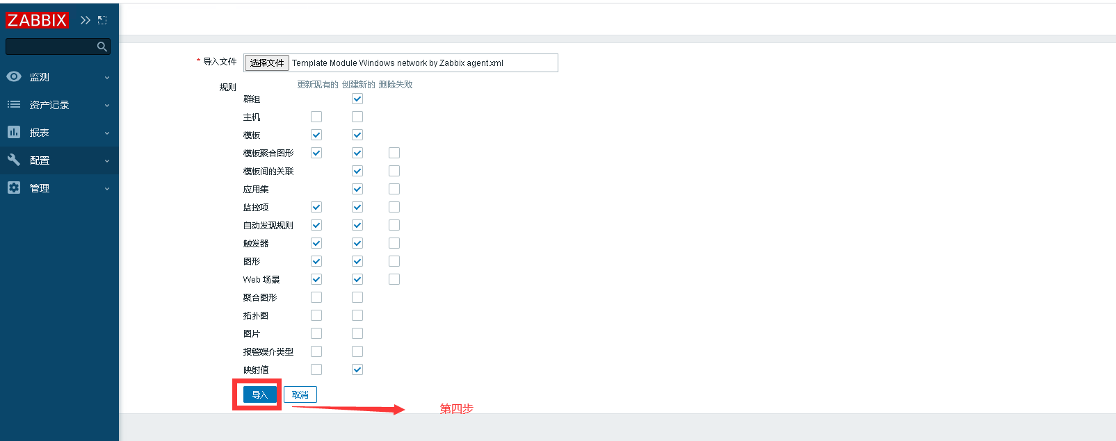Uncheck 监控项 update-existing checkbox
This screenshot has width=1116, height=441.
pos(316,207)
